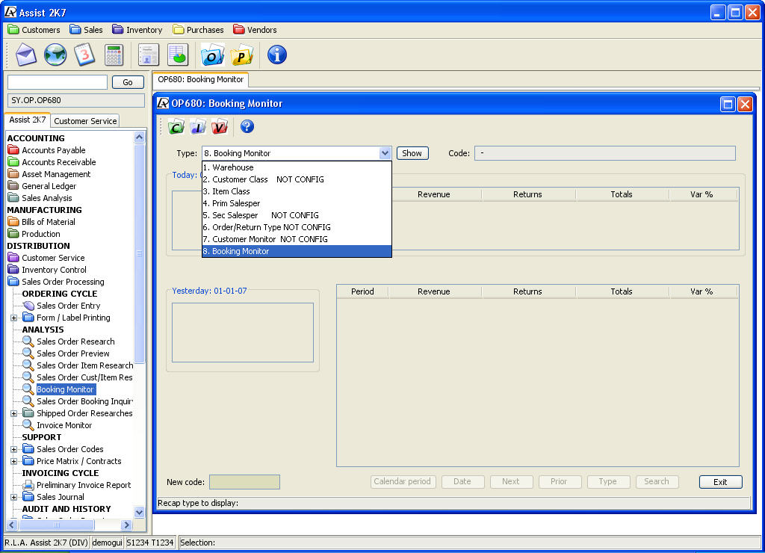Open the blue information icon

pyautogui.click(x=277, y=55)
